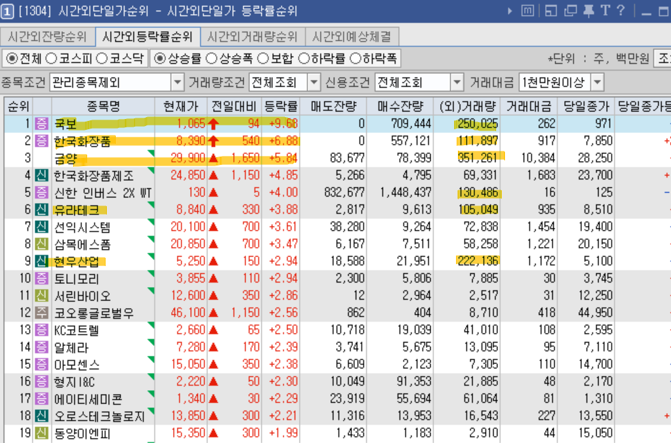Sort by the 종목명 column header

coord(103,106)
